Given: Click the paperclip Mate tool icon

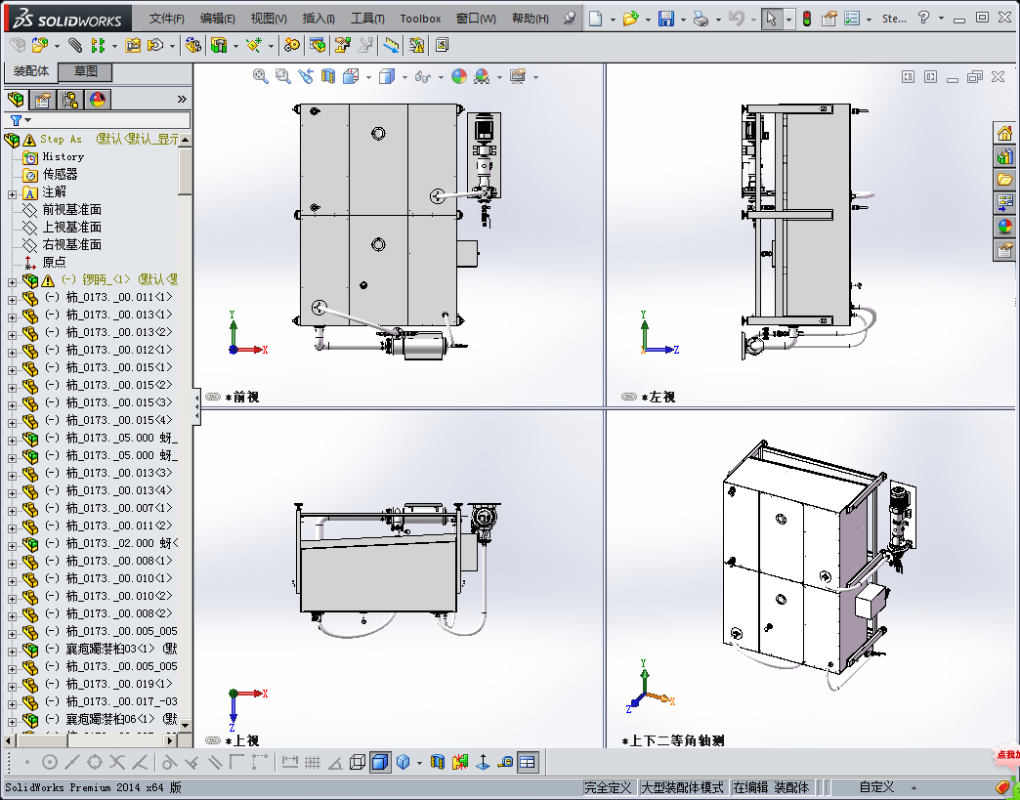Looking at the screenshot, I should click(75, 45).
